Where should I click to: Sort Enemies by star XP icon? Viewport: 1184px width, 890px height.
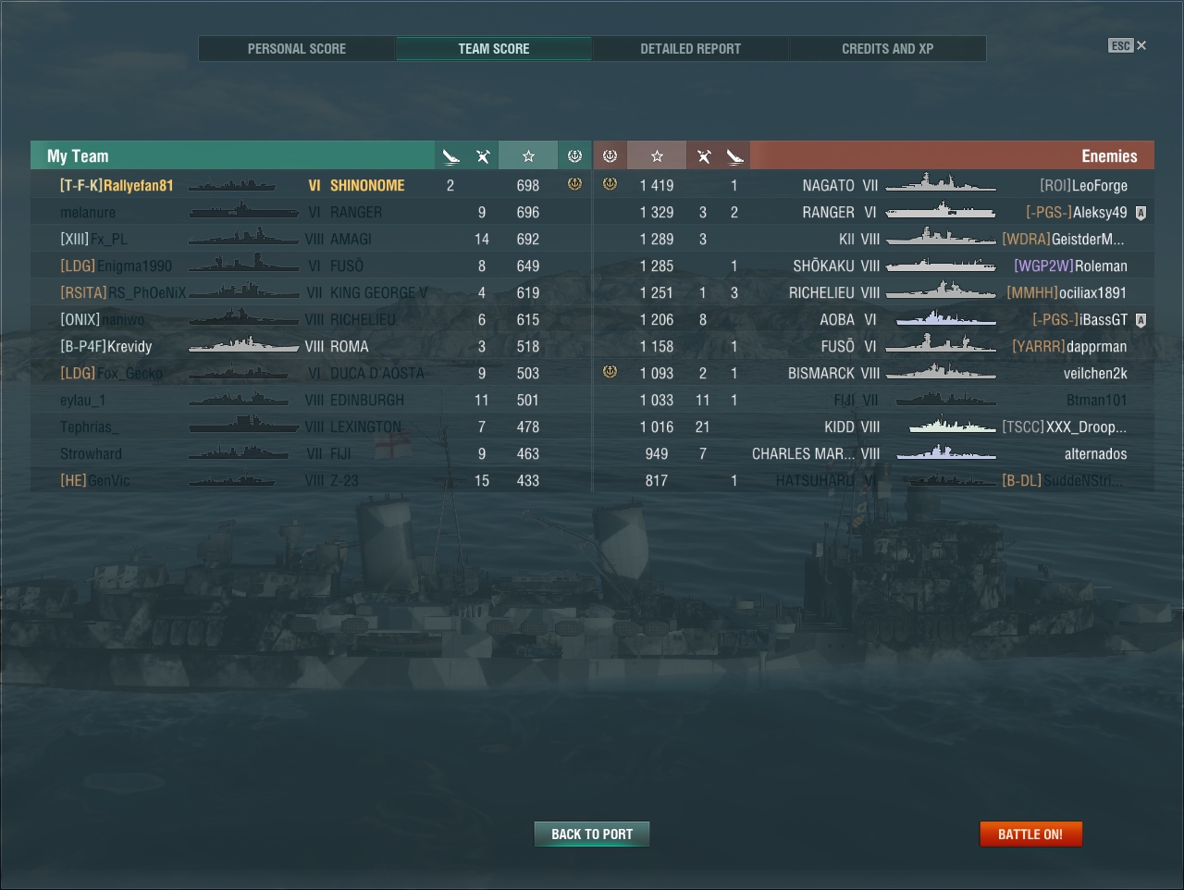[x=657, y=156]
